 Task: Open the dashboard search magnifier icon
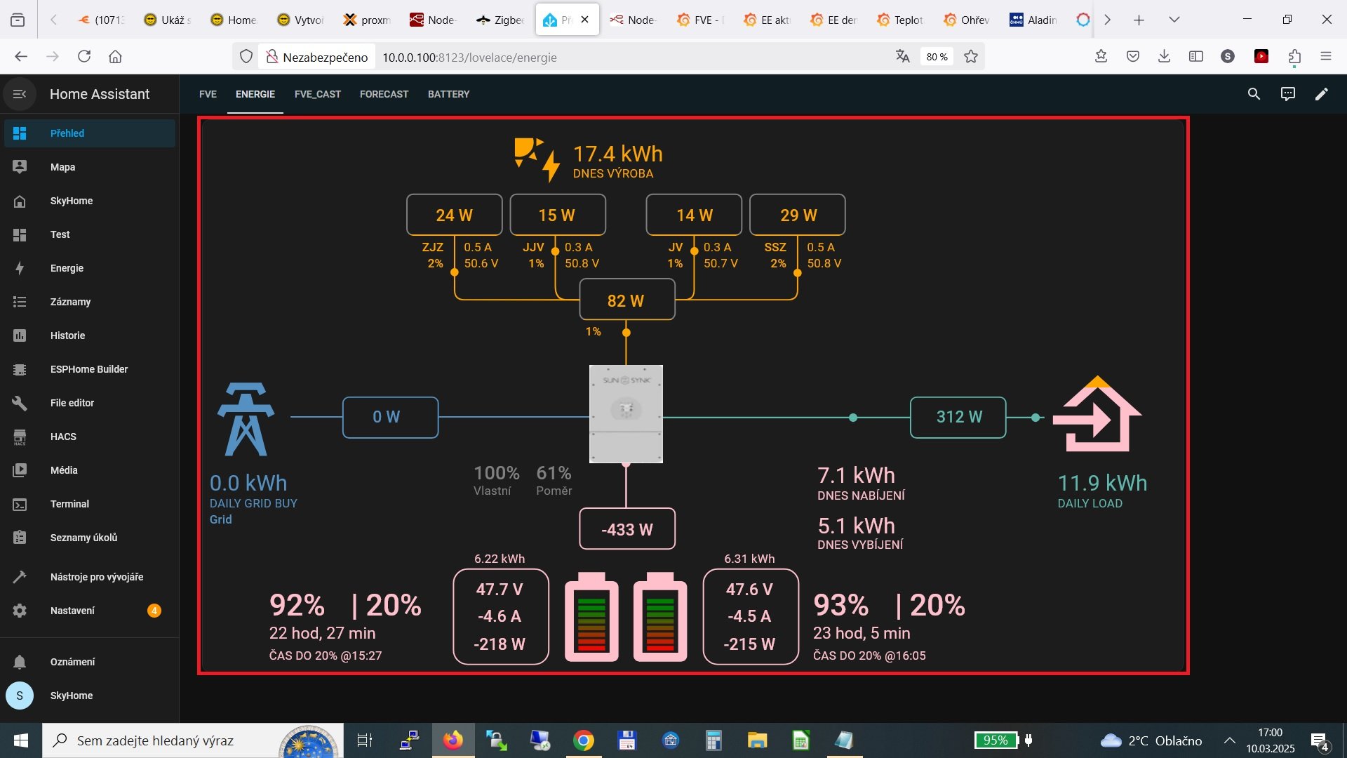coord(1254,94)
